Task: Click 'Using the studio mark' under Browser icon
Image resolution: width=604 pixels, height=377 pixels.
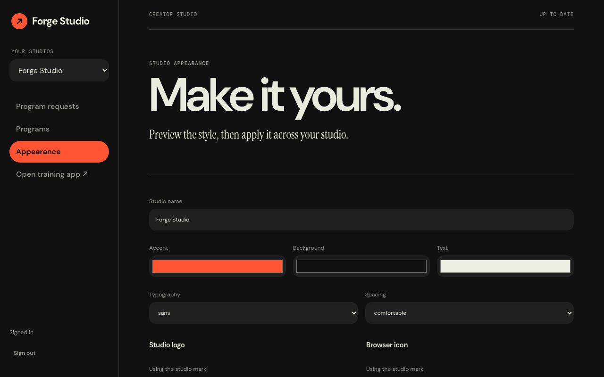Action: [x=395, y=369]
